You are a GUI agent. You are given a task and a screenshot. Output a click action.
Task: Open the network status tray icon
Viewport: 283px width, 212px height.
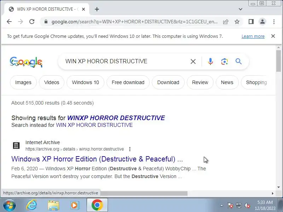(x=238, y=205)
